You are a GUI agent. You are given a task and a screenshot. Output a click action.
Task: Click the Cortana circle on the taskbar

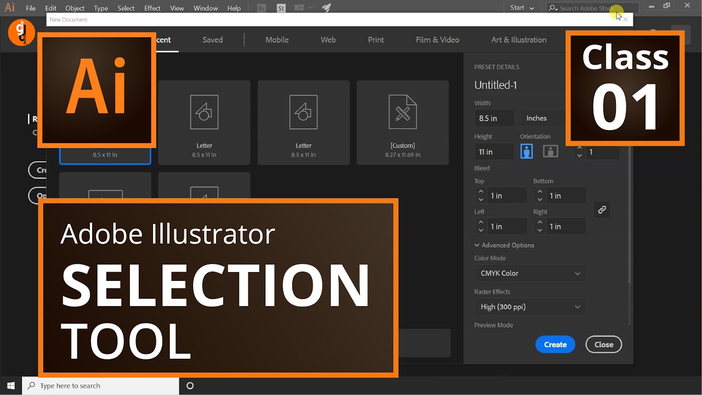click(x=190, y=386)
